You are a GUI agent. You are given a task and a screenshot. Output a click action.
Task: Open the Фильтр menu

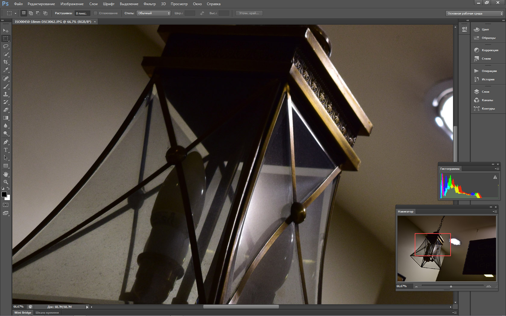[x=149, y=4]
